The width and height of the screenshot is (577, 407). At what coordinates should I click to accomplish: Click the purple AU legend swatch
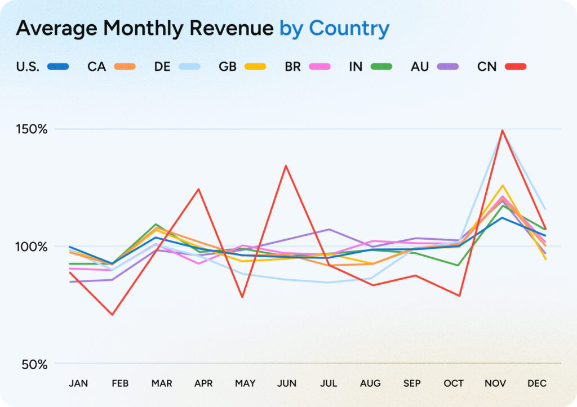pyautogui.click(x=447, y=66)
